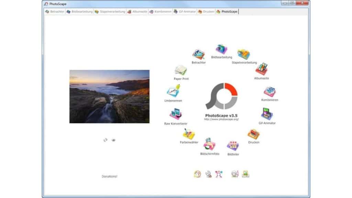Open the Betrachter viewer icon
352x198 pixels.
click(198, 55)
